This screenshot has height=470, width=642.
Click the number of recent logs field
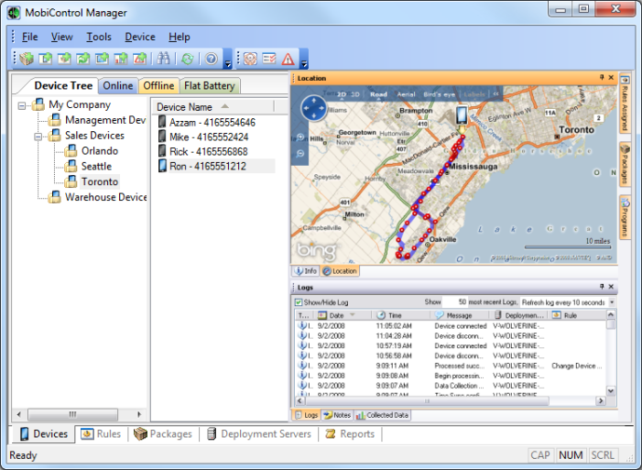455,302
